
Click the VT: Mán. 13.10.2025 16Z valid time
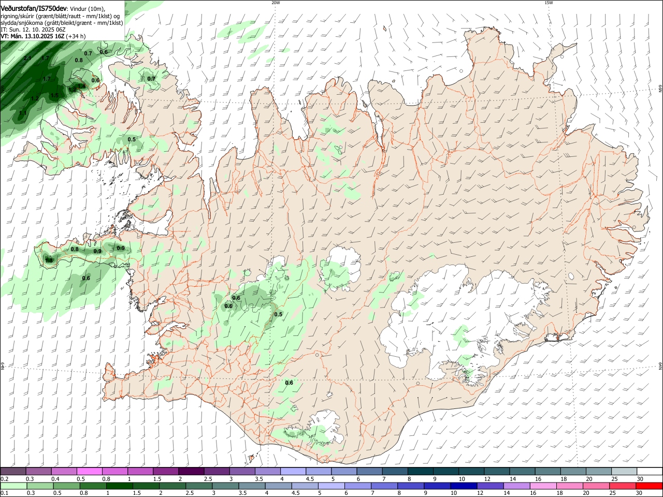(33, 36)
